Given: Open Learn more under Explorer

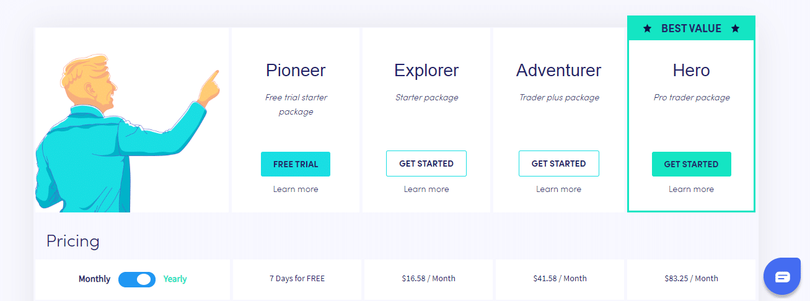Looking at the screenshot, I should coord(426,189).
